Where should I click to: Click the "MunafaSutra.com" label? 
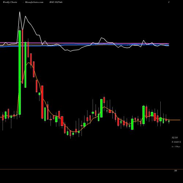click(x=34, y=2)
